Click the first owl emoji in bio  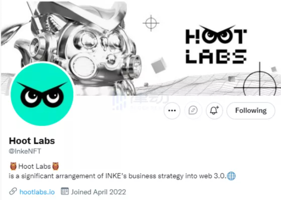[13, 166]
